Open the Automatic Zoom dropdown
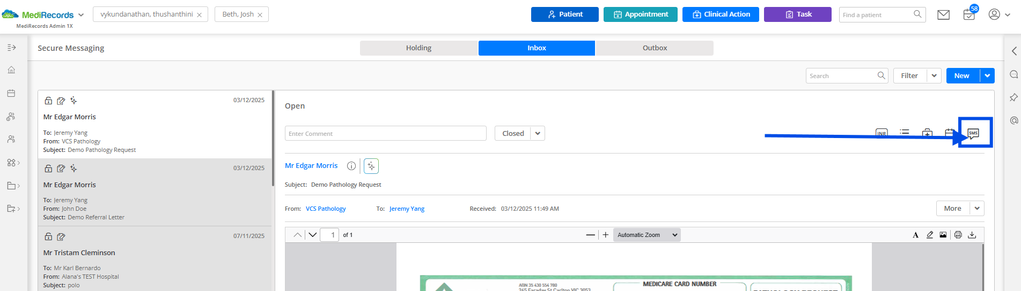 coord(647,235)
